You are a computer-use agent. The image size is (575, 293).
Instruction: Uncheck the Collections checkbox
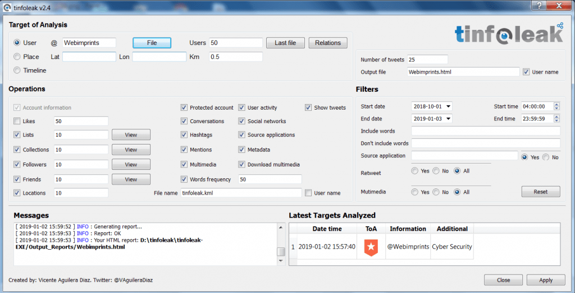17,150
